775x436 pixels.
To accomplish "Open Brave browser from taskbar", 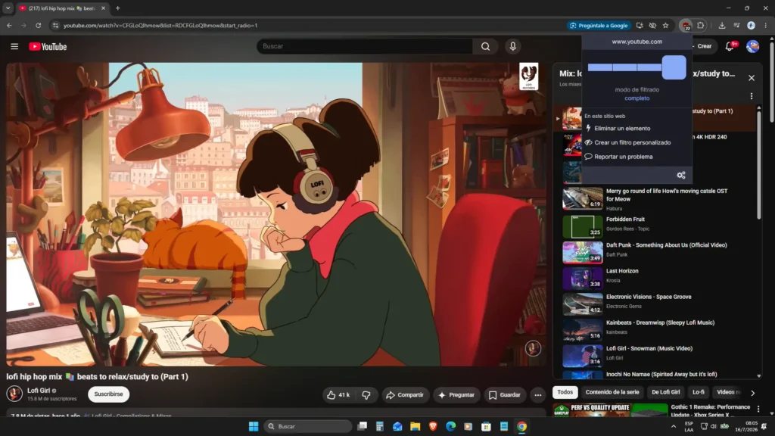I will (433, 426).
